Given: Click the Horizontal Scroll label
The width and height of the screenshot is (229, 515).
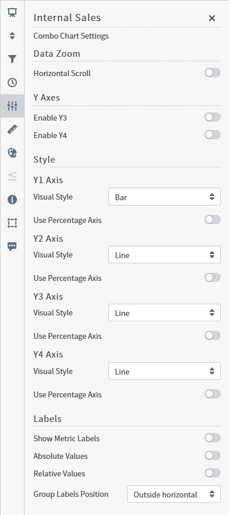Looking at the screenshot, I should (62, 73).
